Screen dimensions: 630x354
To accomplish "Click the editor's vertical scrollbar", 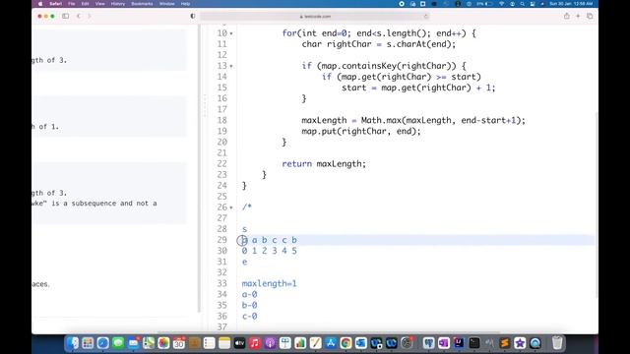I will 596,205.
